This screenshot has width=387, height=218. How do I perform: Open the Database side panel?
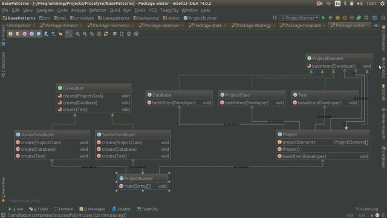[x=383, y=157]
